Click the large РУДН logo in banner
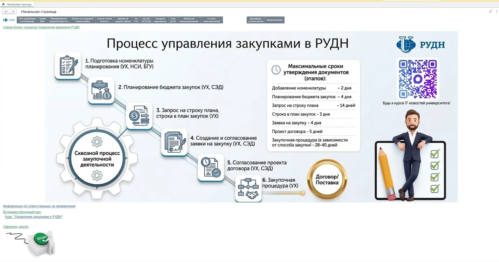The height and width of the screenshot is (262, 499). [x=421, y=45]
